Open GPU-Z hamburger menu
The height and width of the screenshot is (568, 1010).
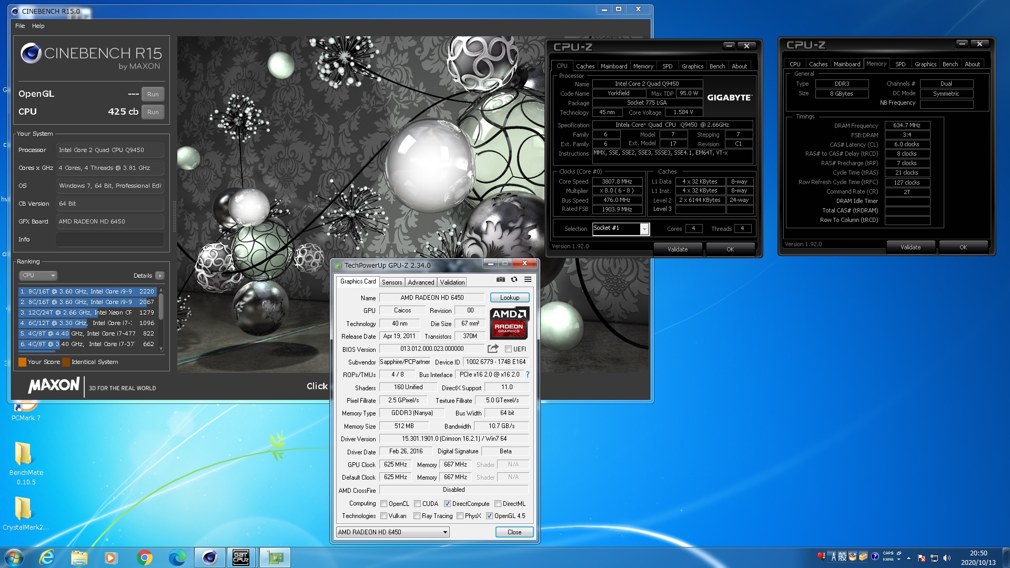528,279
